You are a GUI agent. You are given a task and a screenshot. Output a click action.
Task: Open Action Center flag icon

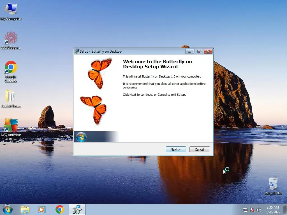[x=252, y=210]
